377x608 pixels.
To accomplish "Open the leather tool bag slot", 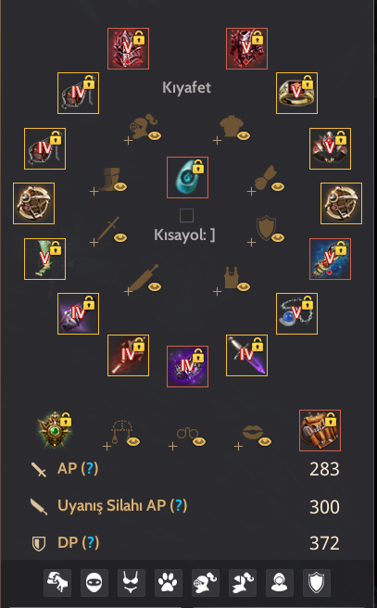I will pyautogui.click(x=320, y=430).
